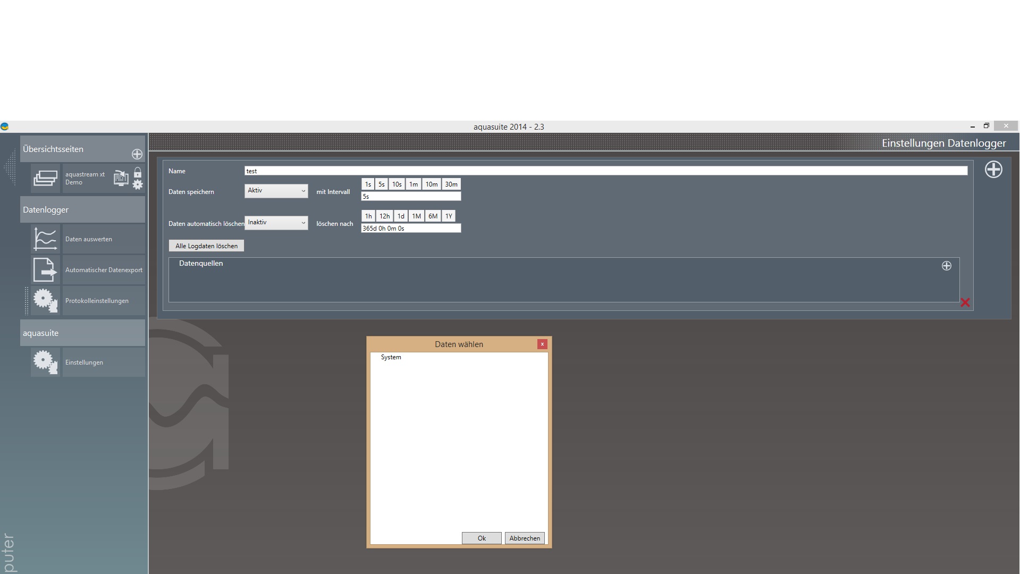This screenshot has height=574, width=1020.
Task: Open the Daten automatisch löschen Inaktiv dropdown
Action: pyautogui.click(x=276, y=223)
